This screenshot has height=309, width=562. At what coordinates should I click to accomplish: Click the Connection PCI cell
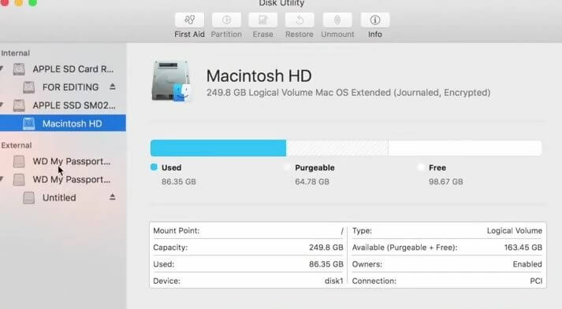pos(447,281)
